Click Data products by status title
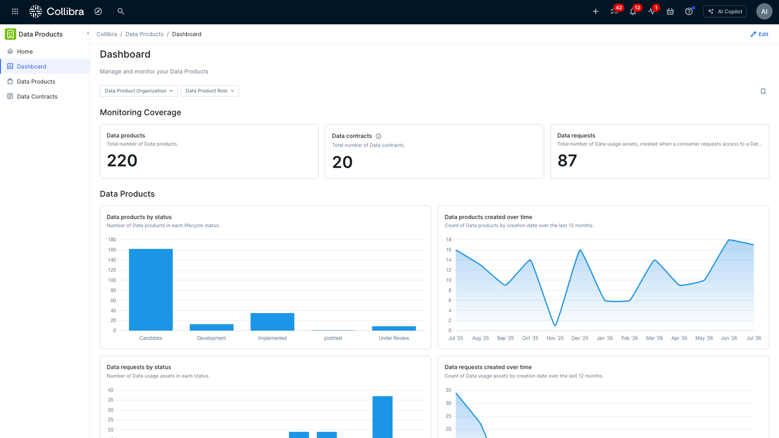Viewport: 779px width, 438px height. point(139,217)
